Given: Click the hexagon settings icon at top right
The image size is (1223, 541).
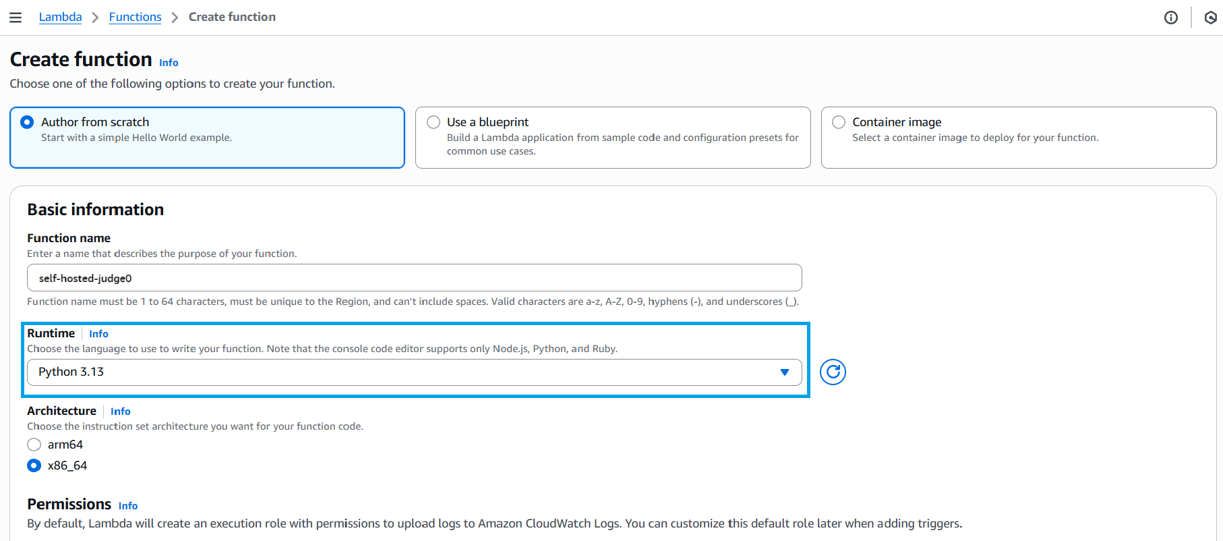Looking at the screenshot, I should [1210, 18].
